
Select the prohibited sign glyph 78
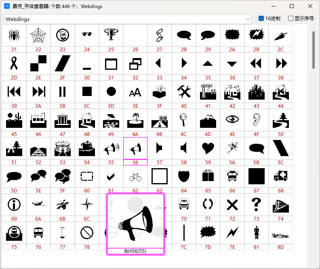(87, 233)
